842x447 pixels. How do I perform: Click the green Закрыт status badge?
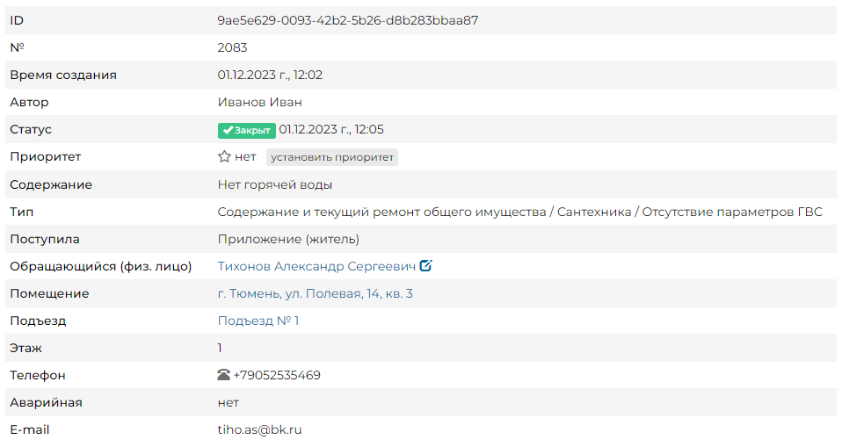tap(246, 130)
